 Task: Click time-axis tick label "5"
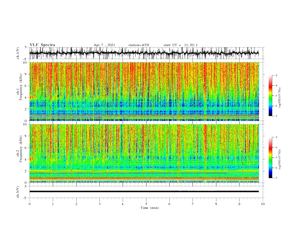[146, 204]
